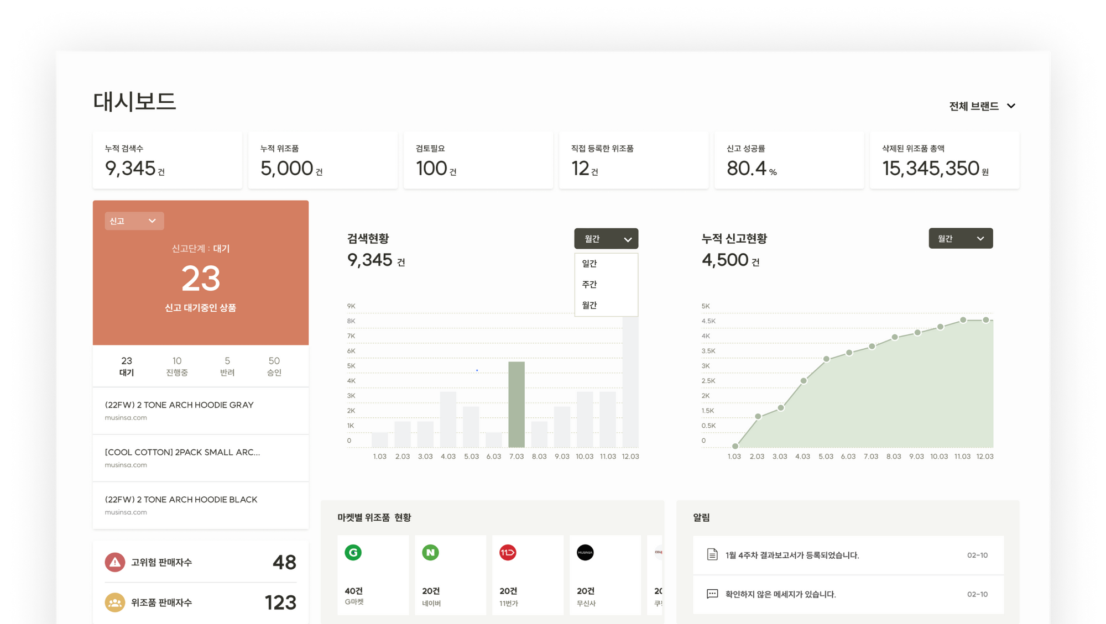Open the 네이버 20건 market card
The height and width of the screenshot is (624, 1106).
click(451, 575)
